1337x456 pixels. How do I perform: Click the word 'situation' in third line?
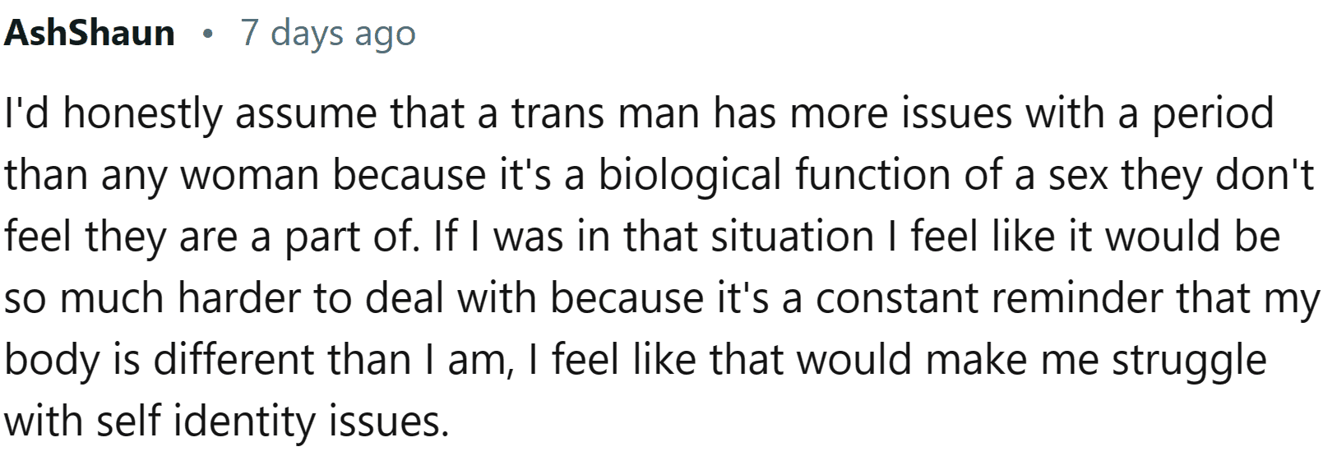(x=791, y=236)
